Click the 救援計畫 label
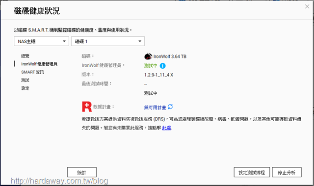 [x=104, y=107]
